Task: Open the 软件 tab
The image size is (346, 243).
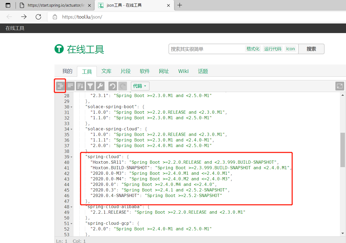Action: (145, 71)
